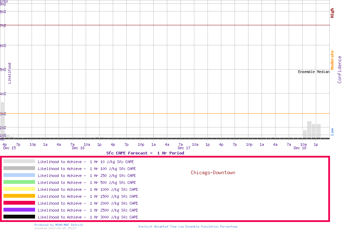Pick the light blue 250 J/kg swatch
The image size is (347, 232).
[19, 175]
